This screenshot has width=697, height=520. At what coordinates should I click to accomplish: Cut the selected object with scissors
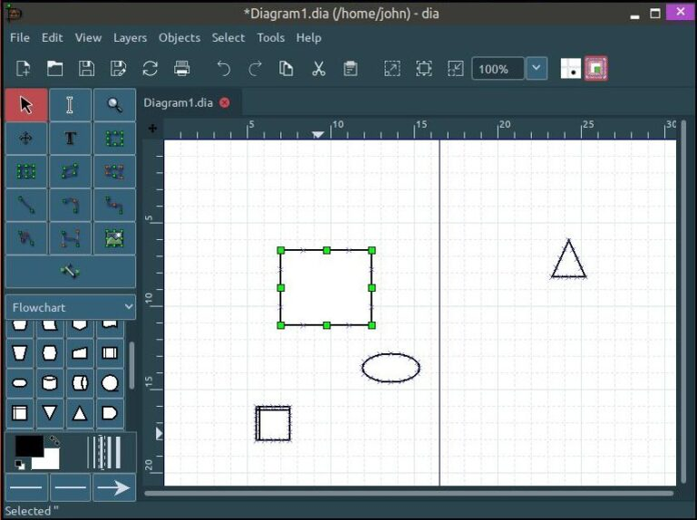click(318, 69)
